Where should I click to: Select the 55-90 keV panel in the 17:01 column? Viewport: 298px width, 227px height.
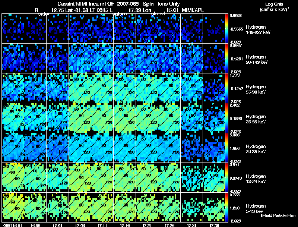coord(58,88)
